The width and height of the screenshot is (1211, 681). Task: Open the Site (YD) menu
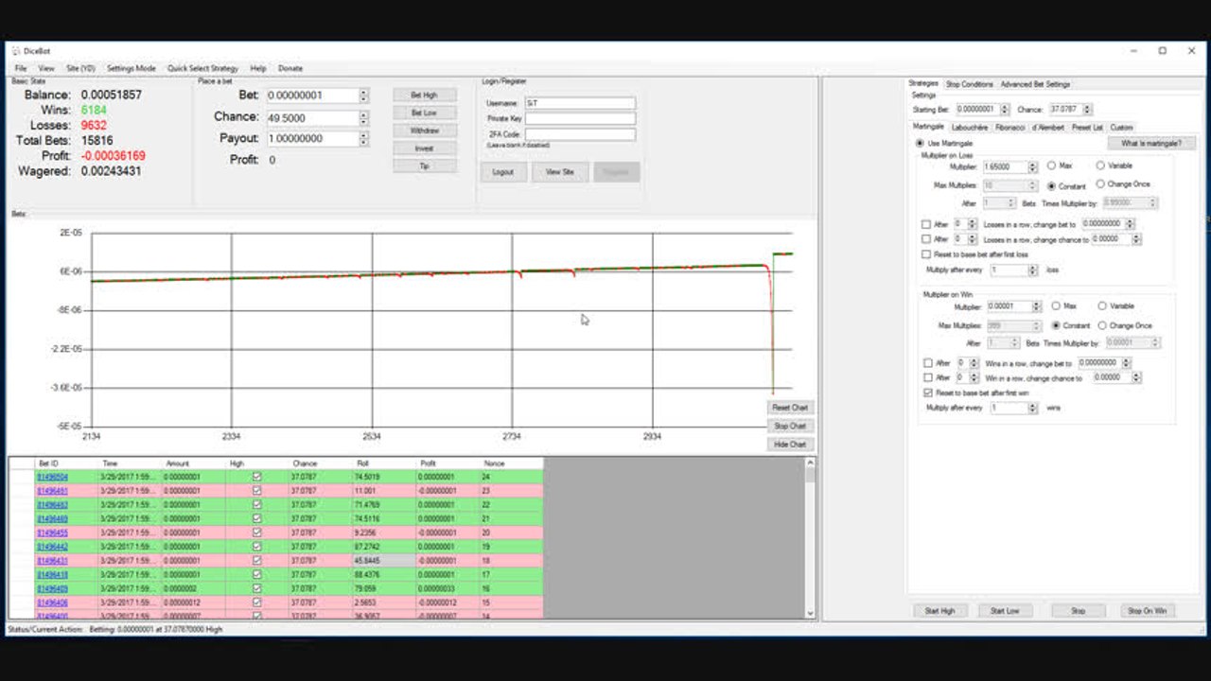coord(81,68)
